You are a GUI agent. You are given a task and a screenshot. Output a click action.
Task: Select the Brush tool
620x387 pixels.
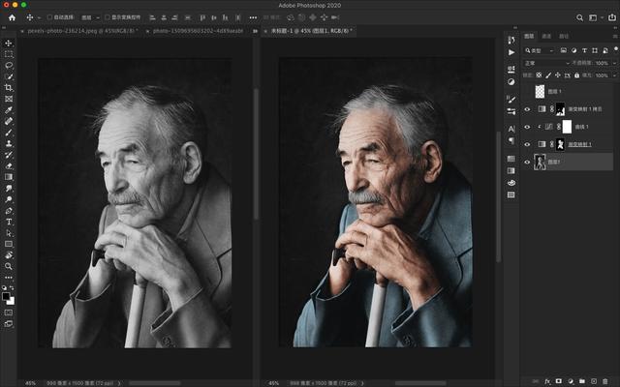pos(9,133)
